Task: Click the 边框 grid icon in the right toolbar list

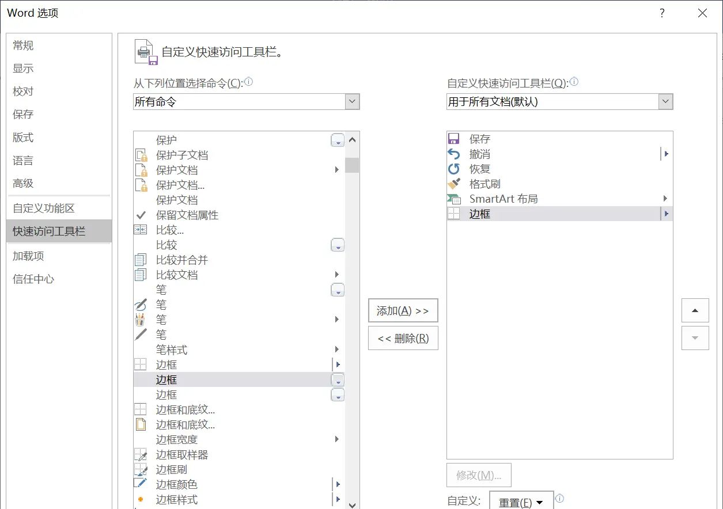Action: (454, 214)
